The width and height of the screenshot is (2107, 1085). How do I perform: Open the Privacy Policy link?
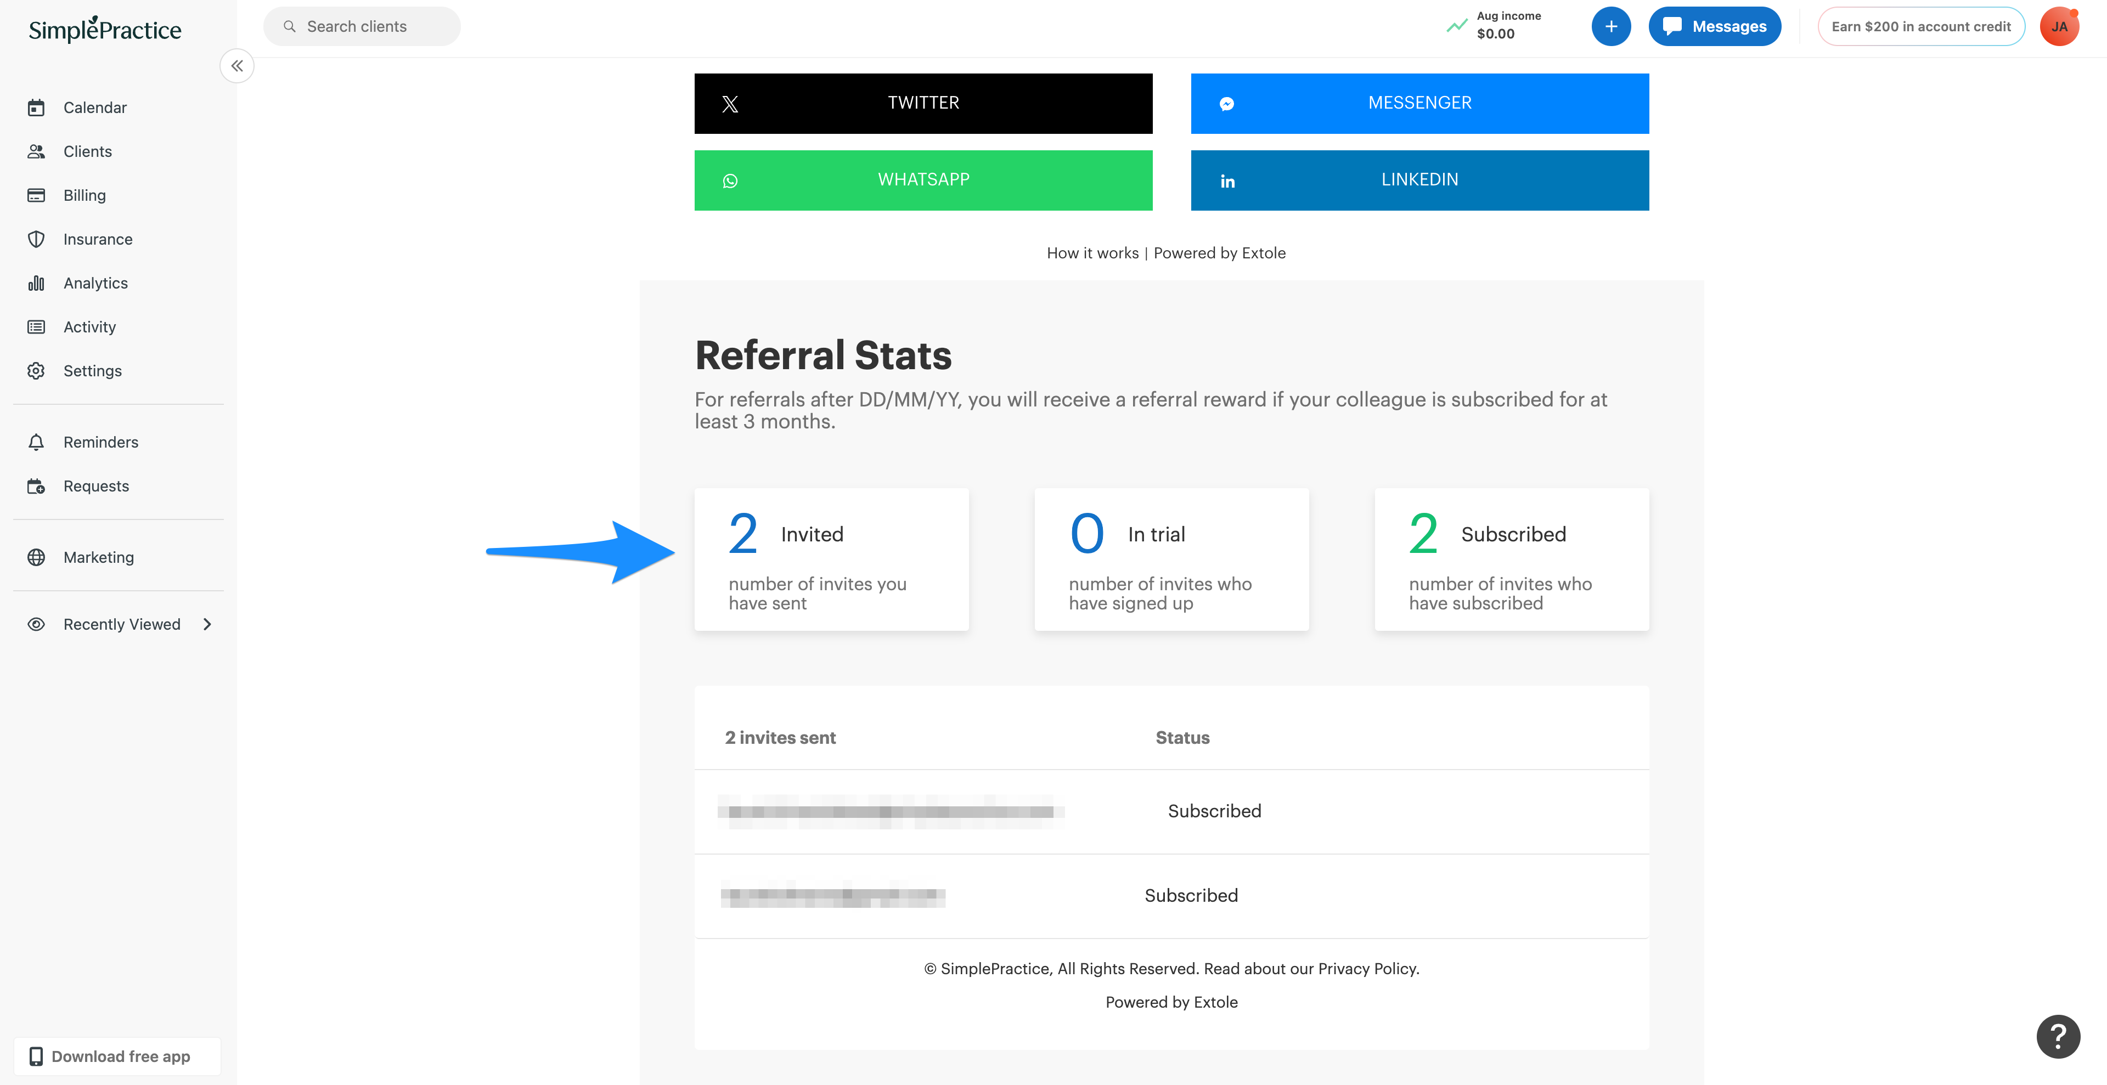tap(1367, 969)
